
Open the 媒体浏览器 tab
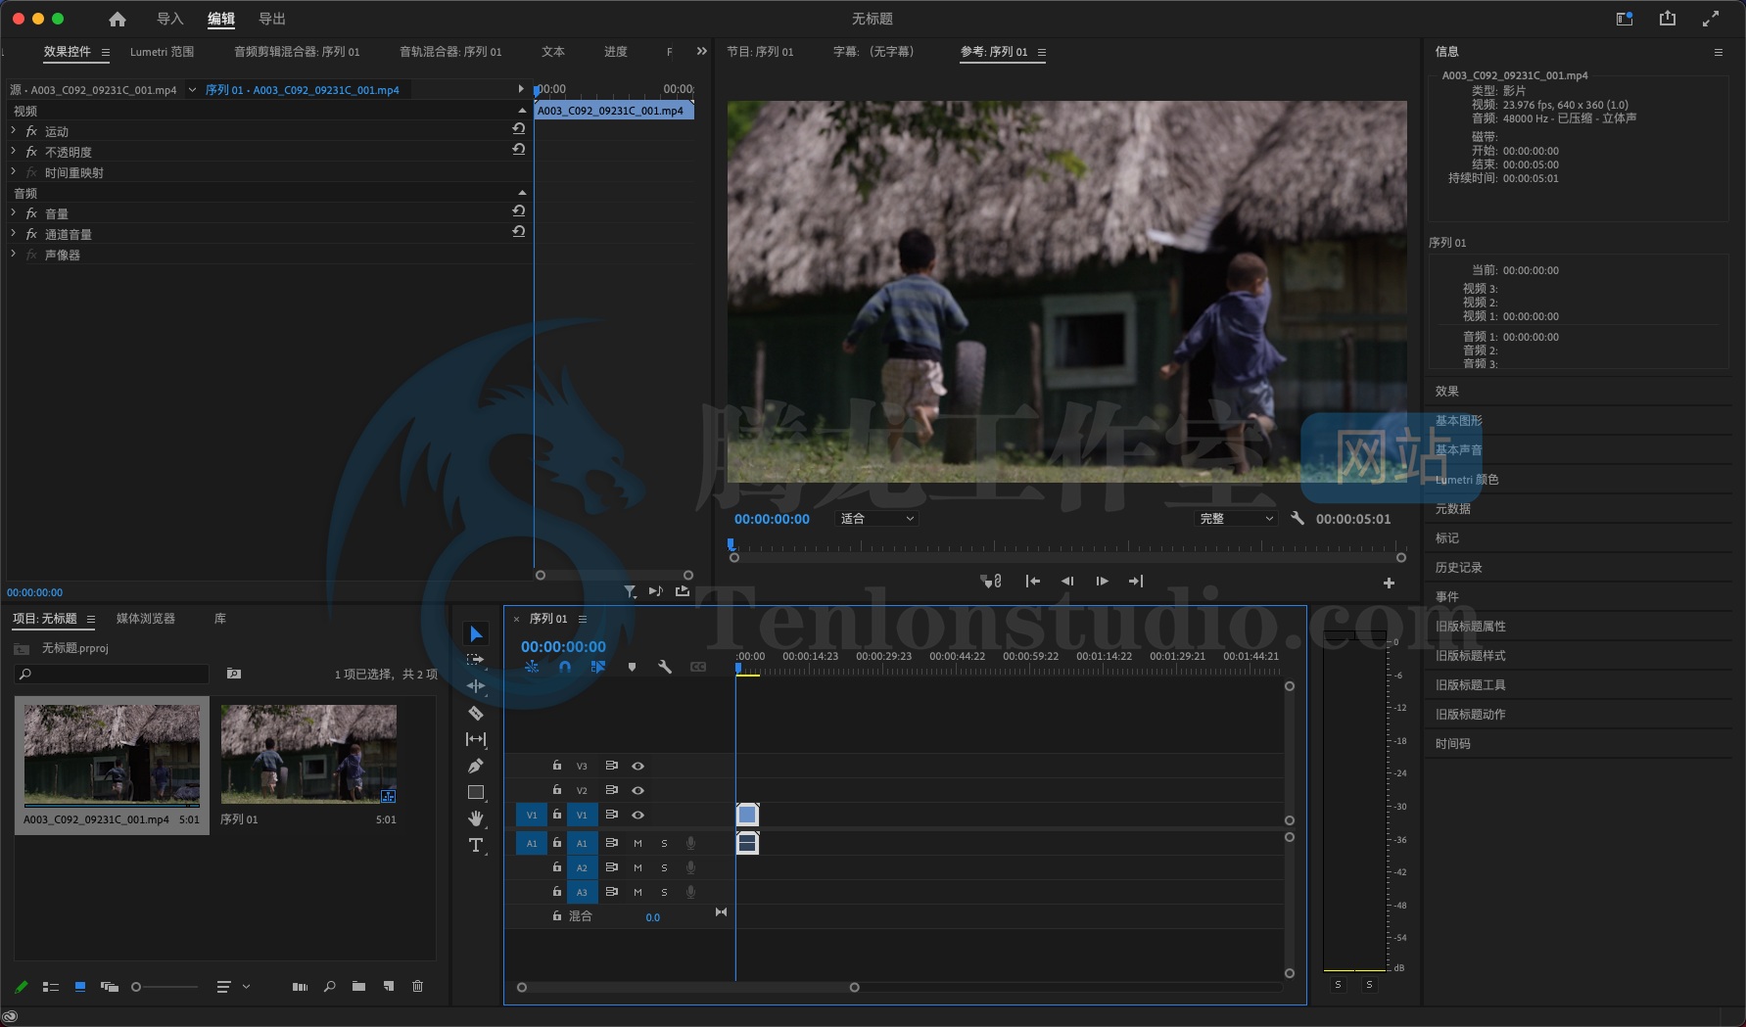click(146, 619)
